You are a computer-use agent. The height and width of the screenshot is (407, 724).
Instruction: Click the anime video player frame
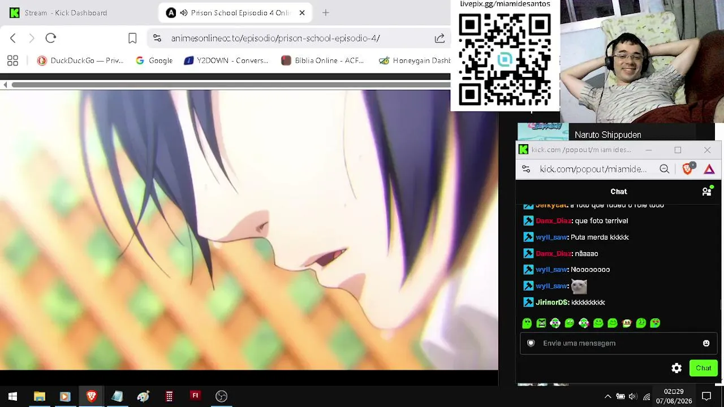[x=249, y=230]
